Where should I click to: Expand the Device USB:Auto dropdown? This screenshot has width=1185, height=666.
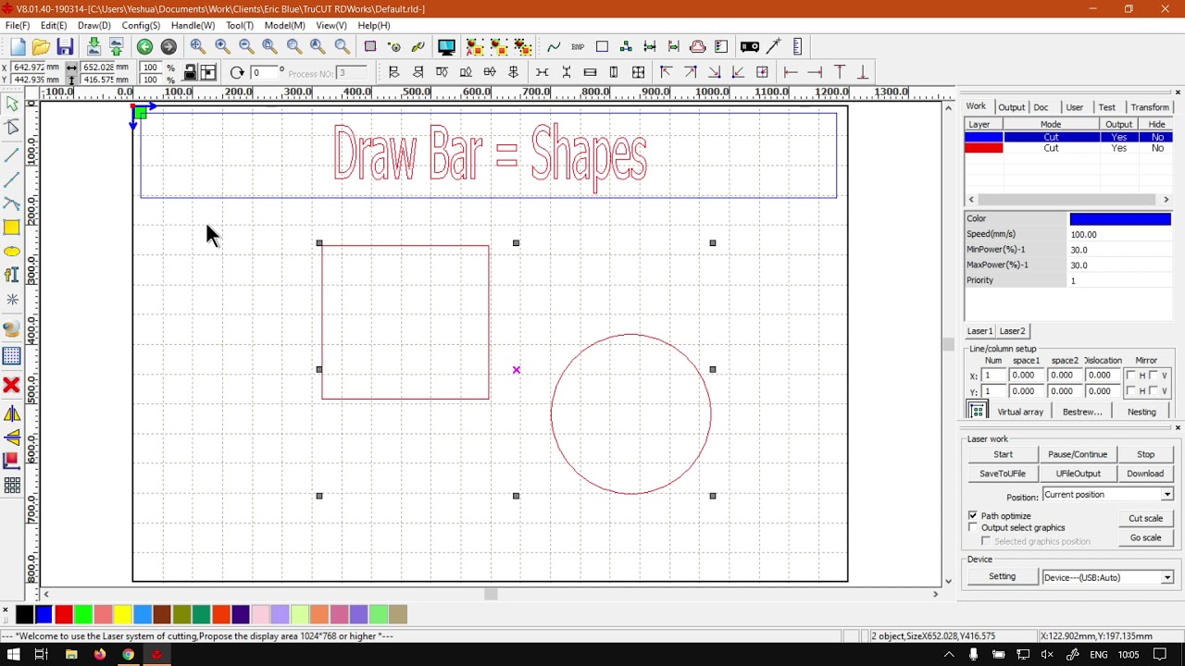click(1166, 577)
